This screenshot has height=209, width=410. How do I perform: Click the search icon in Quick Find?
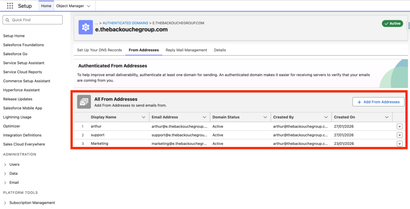pos(8,20)
